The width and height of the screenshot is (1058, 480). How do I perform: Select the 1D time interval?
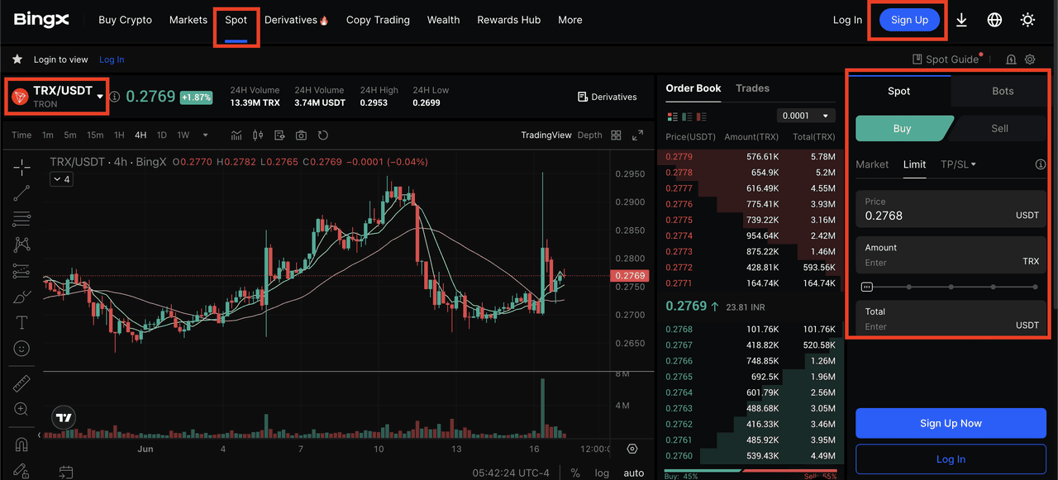tap(162, 135)
